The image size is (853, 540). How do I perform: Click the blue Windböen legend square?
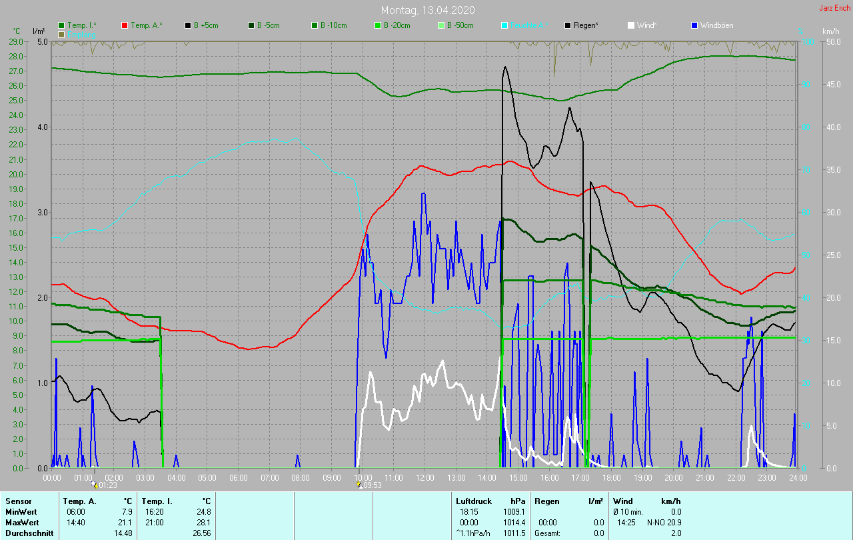point(694,25)
